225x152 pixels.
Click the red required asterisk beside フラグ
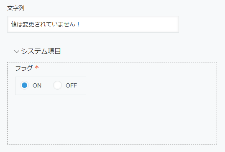(37, 67)
